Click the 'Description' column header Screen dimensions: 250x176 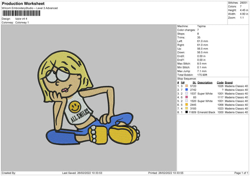[205, 83]
